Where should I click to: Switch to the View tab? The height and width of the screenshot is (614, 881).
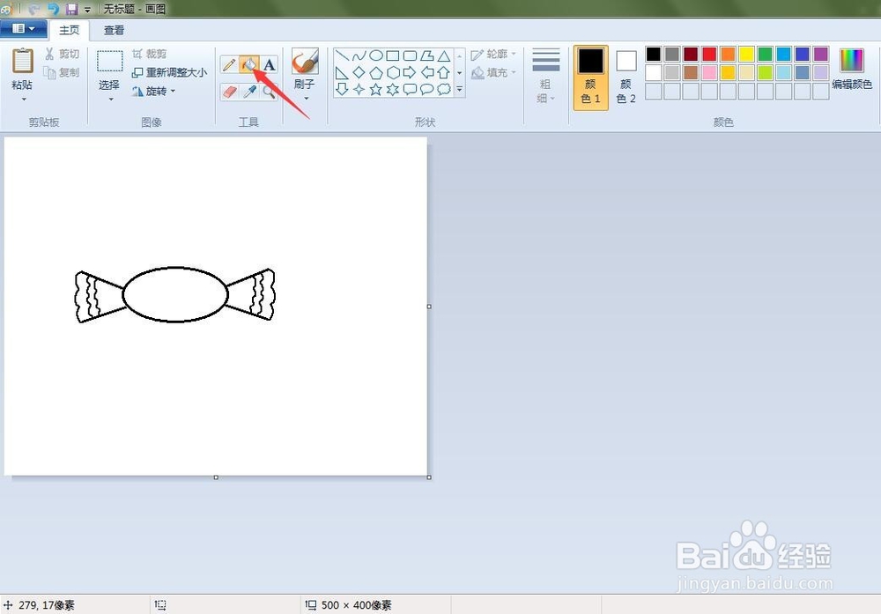click(x=114, y=30)
